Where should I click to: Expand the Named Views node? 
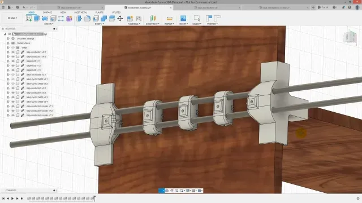pyautogui.click(x=8, y=43)
